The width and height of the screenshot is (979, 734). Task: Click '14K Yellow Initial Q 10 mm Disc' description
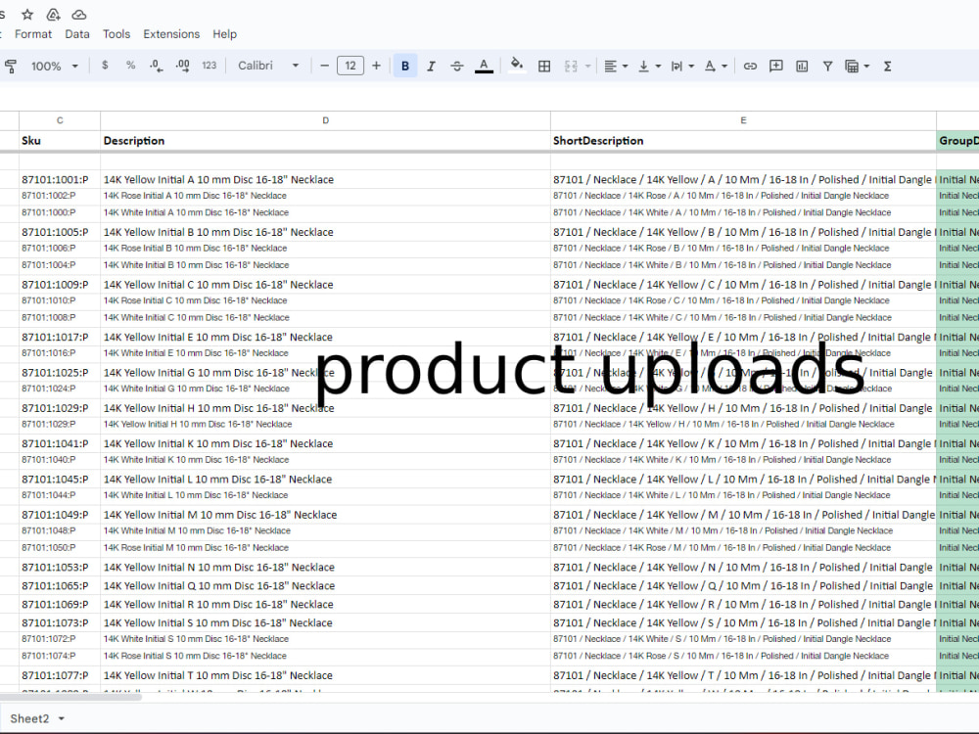325,586
